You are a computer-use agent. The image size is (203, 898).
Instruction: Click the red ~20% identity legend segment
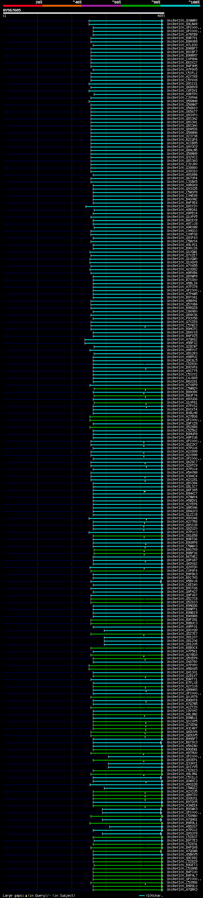click(23, 6)
